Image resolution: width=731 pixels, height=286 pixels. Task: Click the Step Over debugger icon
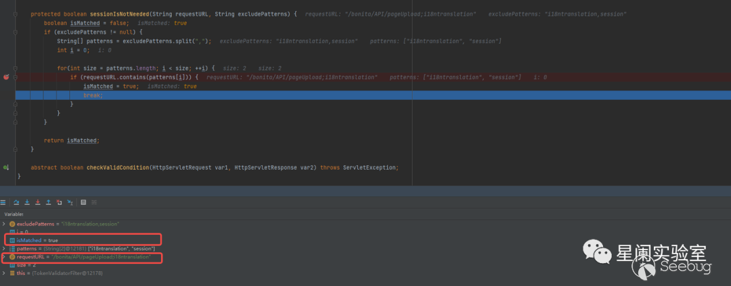click(15, 201)
